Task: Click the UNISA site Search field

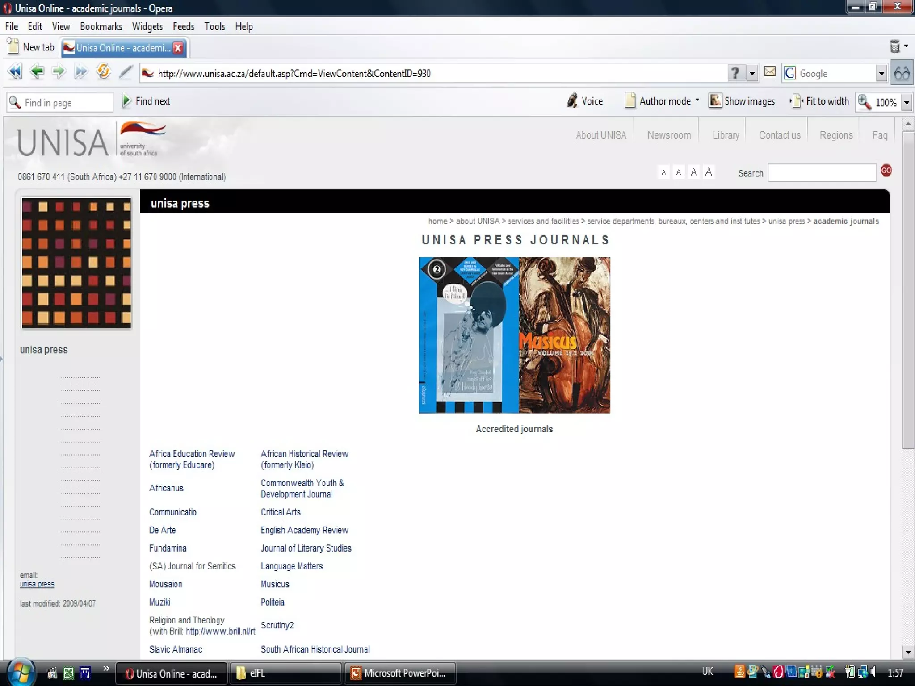Action: [x=821, y=173]
